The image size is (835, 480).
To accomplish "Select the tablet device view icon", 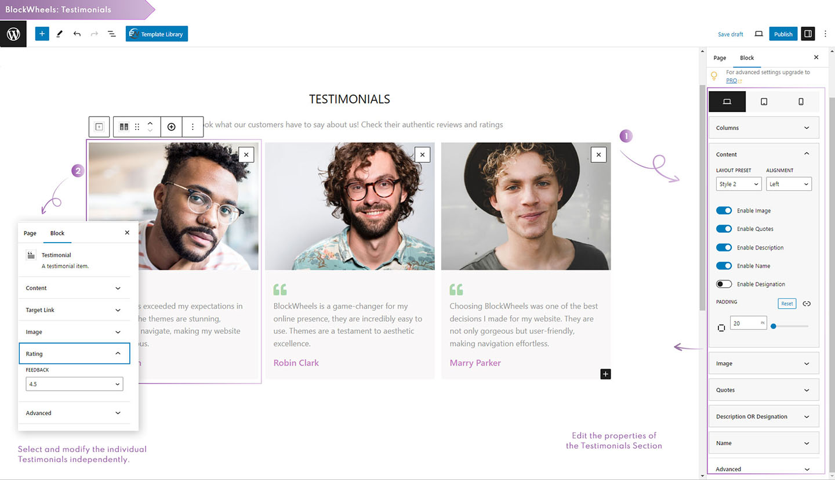I will [764, 102].
